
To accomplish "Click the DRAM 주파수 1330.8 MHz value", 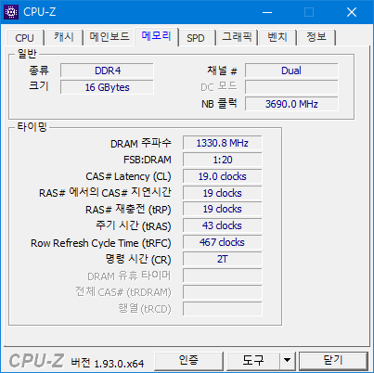I will 222,143.
